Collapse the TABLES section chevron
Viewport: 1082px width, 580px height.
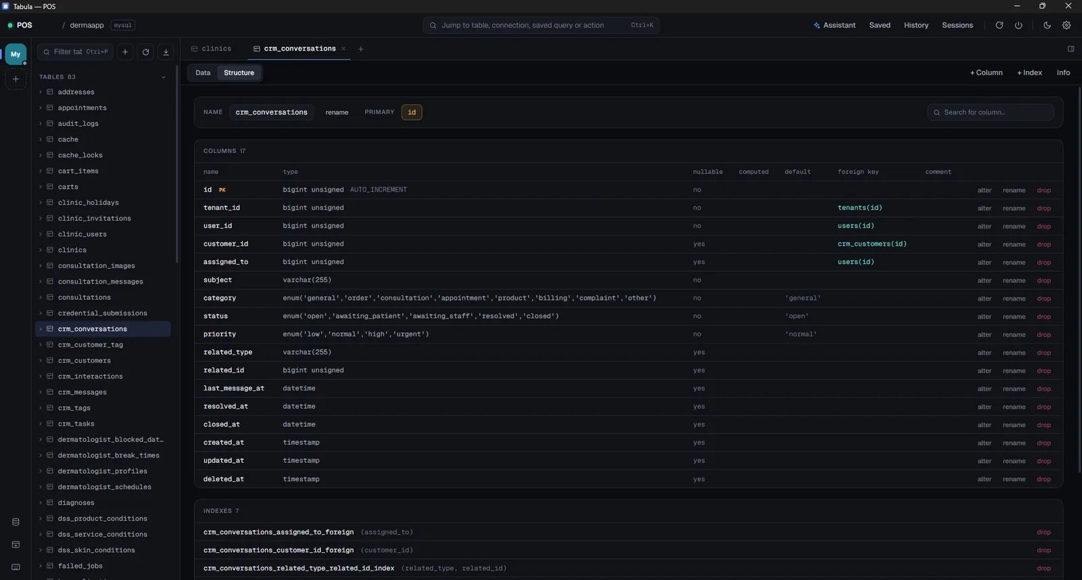click(x=163, y=77)
